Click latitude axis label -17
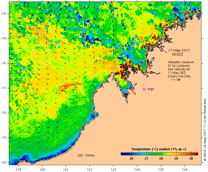Viewport: 208px width, 172px height. (x=3, y=88)
